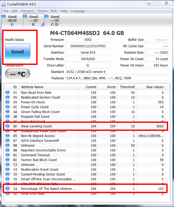Screen dimensions: 174x207
Task: Open the Theme menu
Action: 42,11
